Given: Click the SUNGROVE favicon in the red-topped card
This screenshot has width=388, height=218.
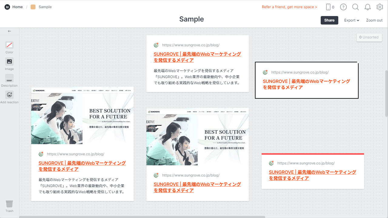Looking at the screenshot, I should (271, 163).
